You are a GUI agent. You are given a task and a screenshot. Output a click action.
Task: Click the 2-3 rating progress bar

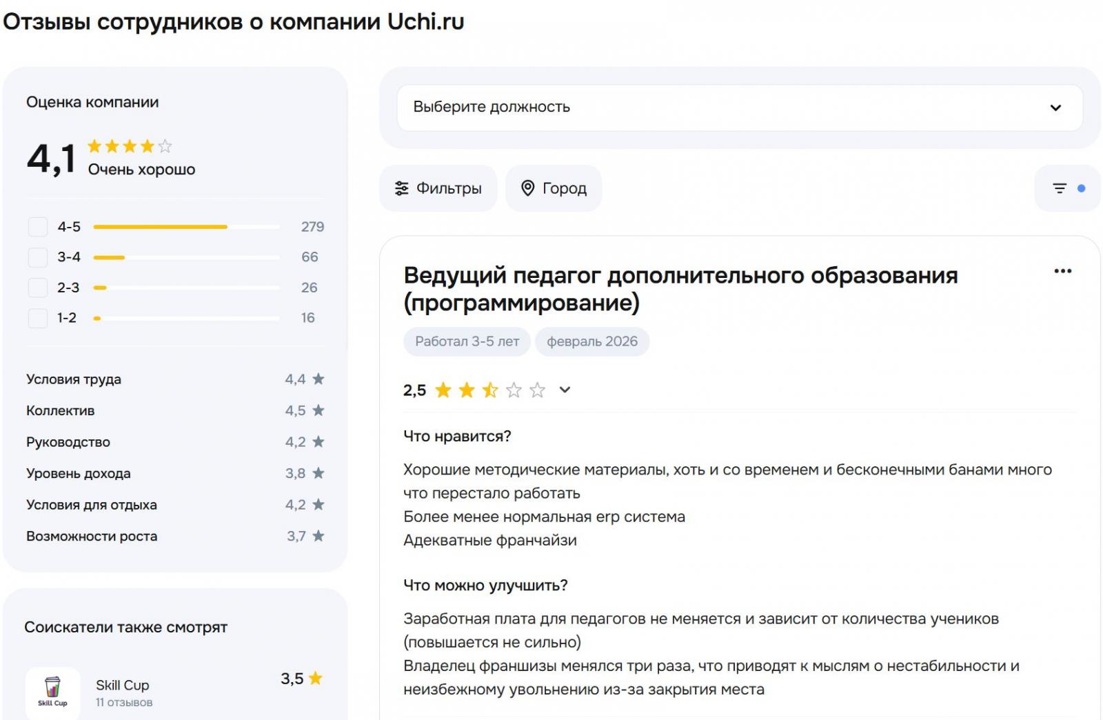pos(187,288)
